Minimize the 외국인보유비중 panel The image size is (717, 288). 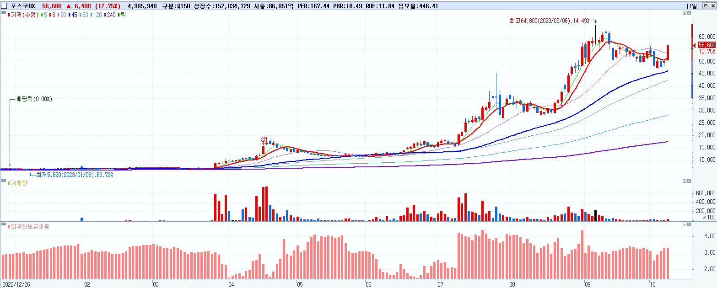[685, 225]
